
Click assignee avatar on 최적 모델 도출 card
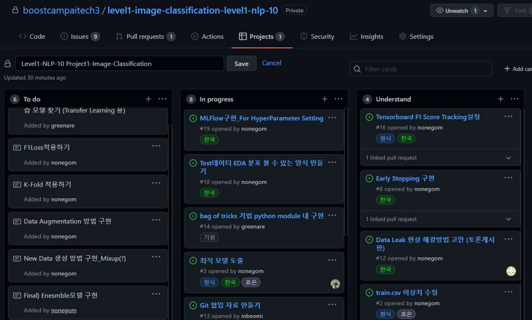click(335, 284)
